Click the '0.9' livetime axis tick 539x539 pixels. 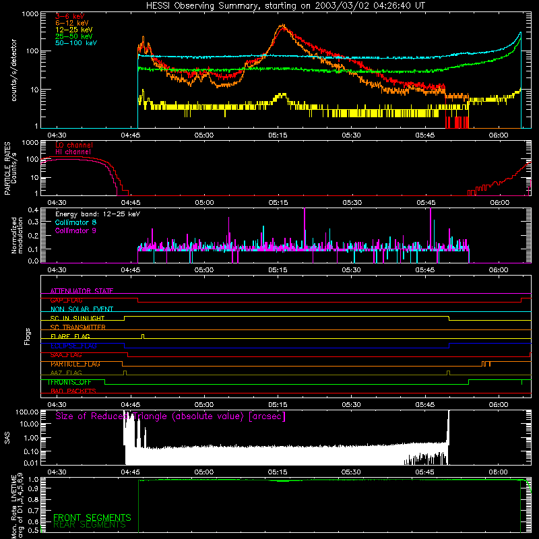tap(34, 488)
